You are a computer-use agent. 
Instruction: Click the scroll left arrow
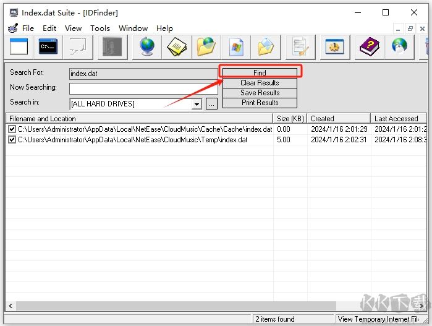pyautogui.click(x=11, y=306)
